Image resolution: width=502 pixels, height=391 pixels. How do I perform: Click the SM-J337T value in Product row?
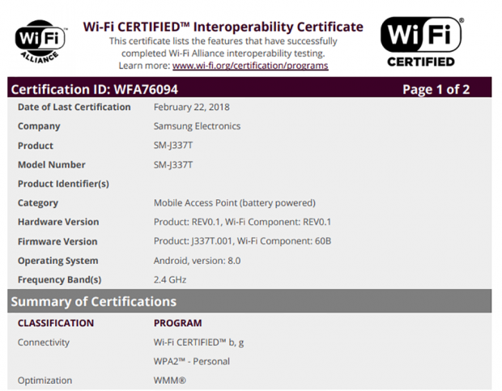[x=173, y=146]
